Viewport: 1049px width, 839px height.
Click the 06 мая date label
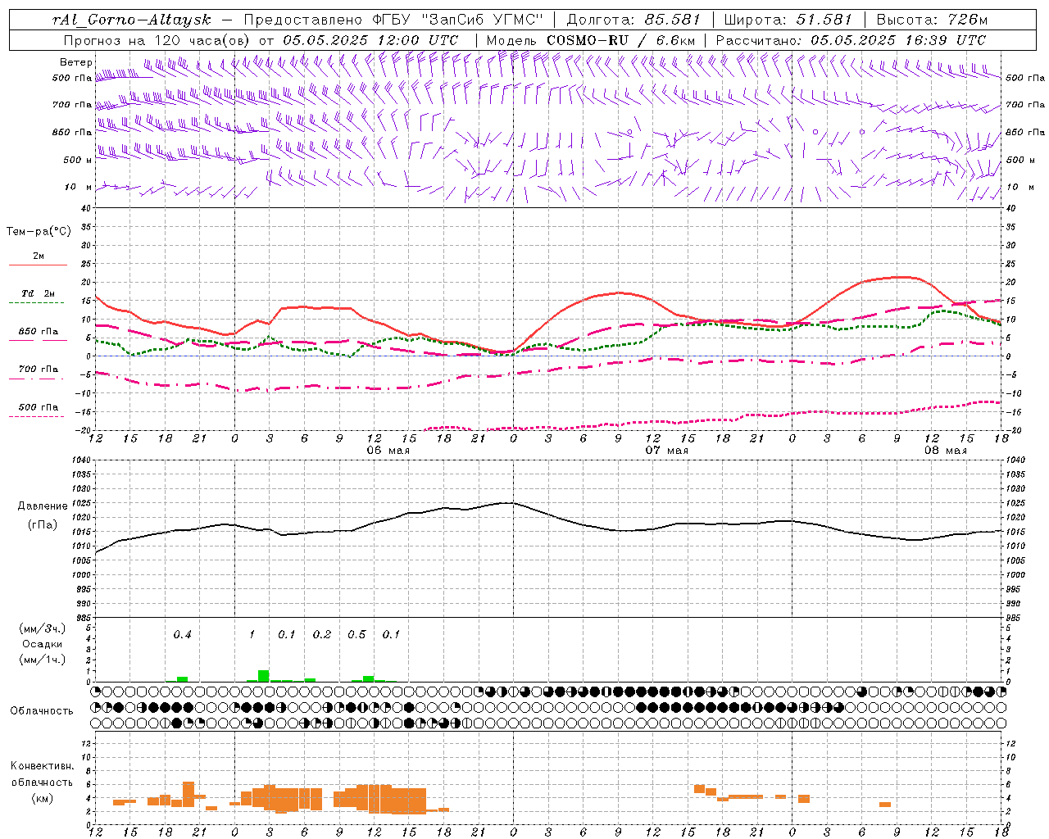tap(388, 451)
